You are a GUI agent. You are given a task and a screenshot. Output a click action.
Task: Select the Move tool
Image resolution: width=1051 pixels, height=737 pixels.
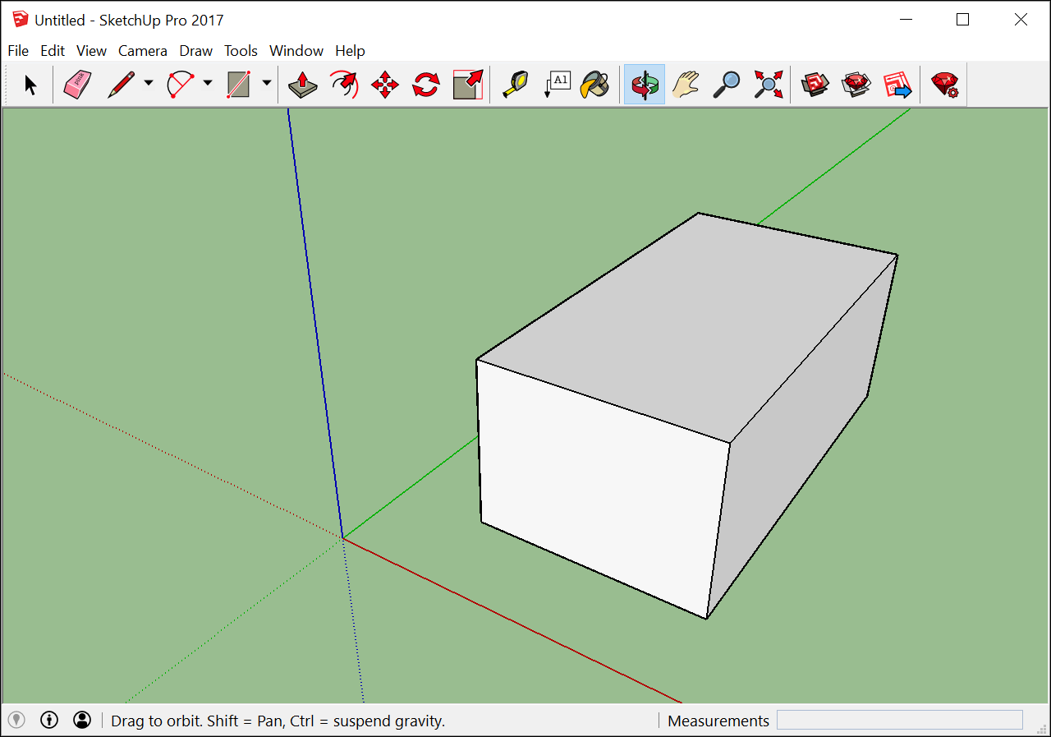click(x=384, y=84)
